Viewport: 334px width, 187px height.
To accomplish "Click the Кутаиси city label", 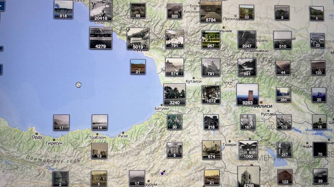I will coord(193,81).
